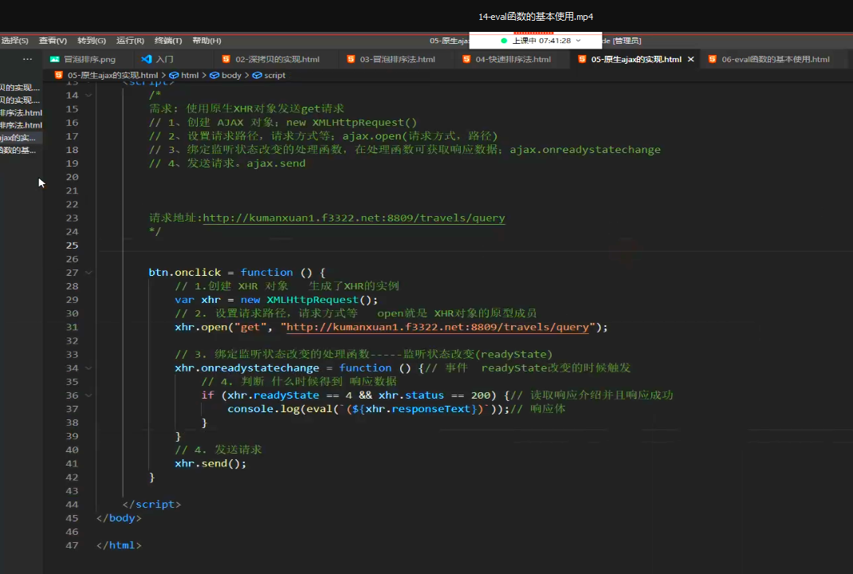The height and width of the screenshot is (574, 853).
Task: Click the closing </body> tag
Action: click(x=119, y=518)
